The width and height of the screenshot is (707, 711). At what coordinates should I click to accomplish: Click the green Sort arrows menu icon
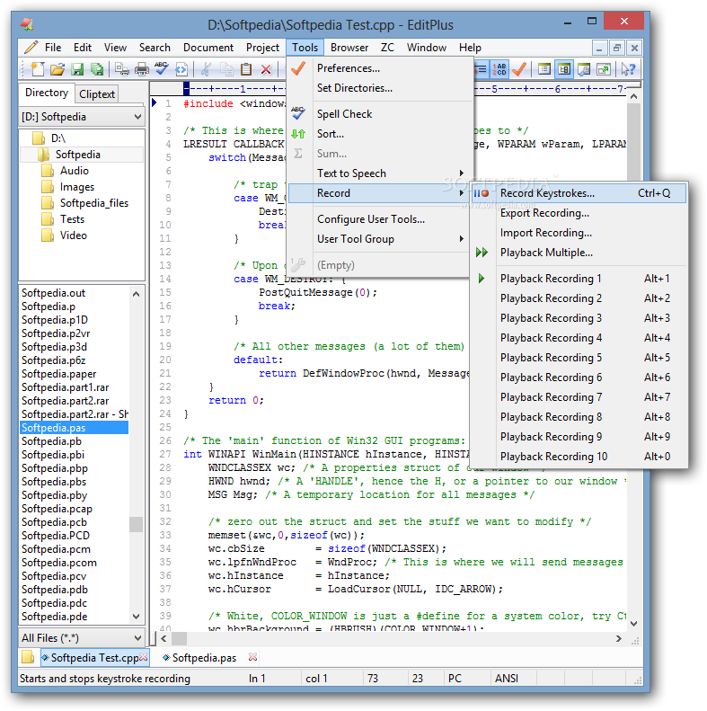click(297, 134)
